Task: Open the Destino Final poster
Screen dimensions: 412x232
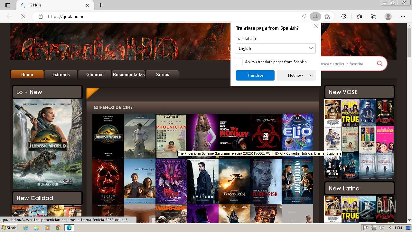Action: [108, 181]
